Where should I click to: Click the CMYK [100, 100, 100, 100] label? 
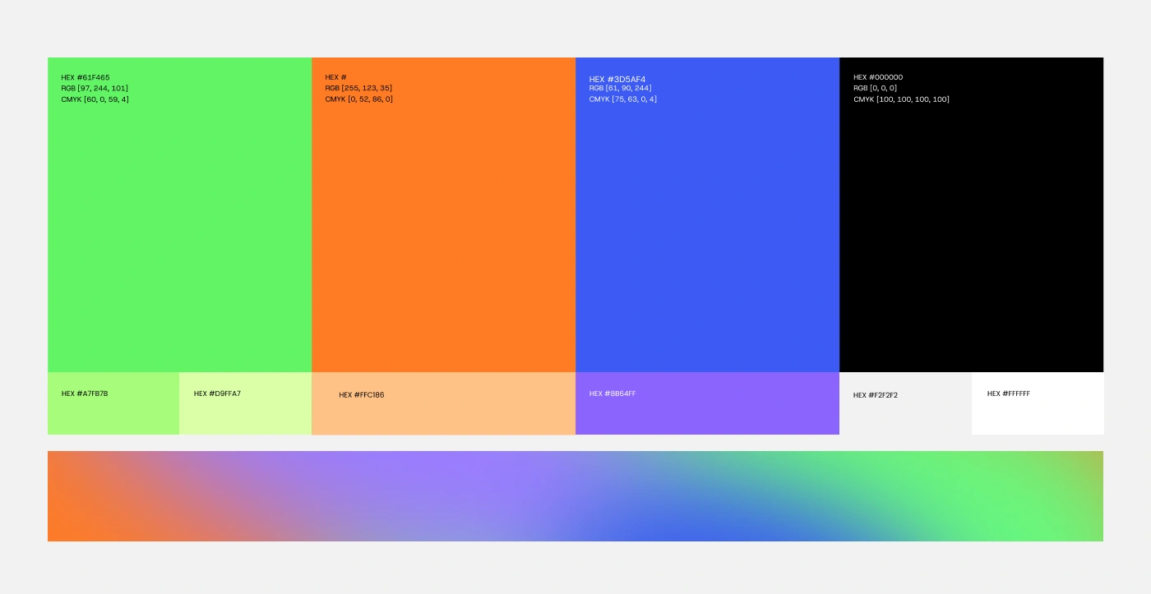(x=901, y=99)
